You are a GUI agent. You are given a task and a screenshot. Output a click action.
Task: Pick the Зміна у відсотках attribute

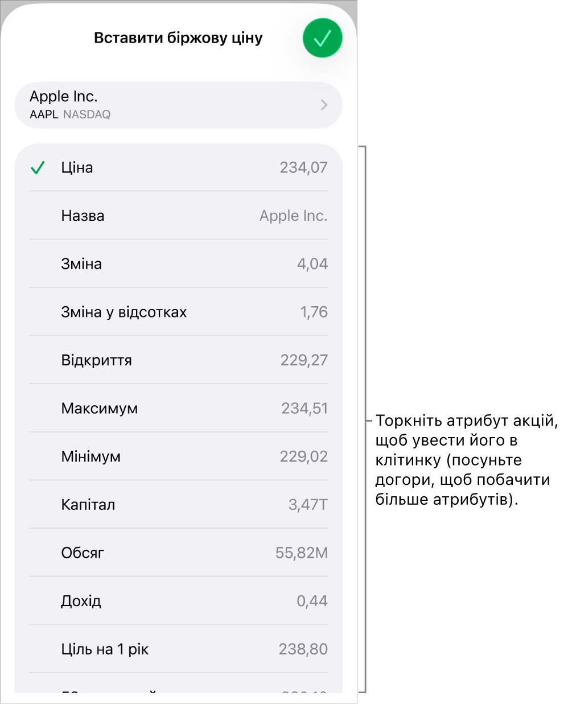click(x=179, y=312)
